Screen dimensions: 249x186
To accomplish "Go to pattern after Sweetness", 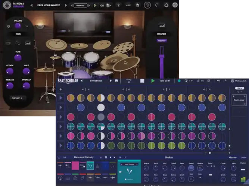I will tap(111, 81).
